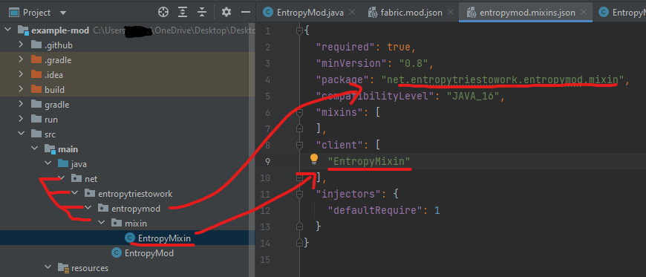Screen dimensions: 646x277
Task: Click the Expand All icon in Project panel
Action: (183, 13)
